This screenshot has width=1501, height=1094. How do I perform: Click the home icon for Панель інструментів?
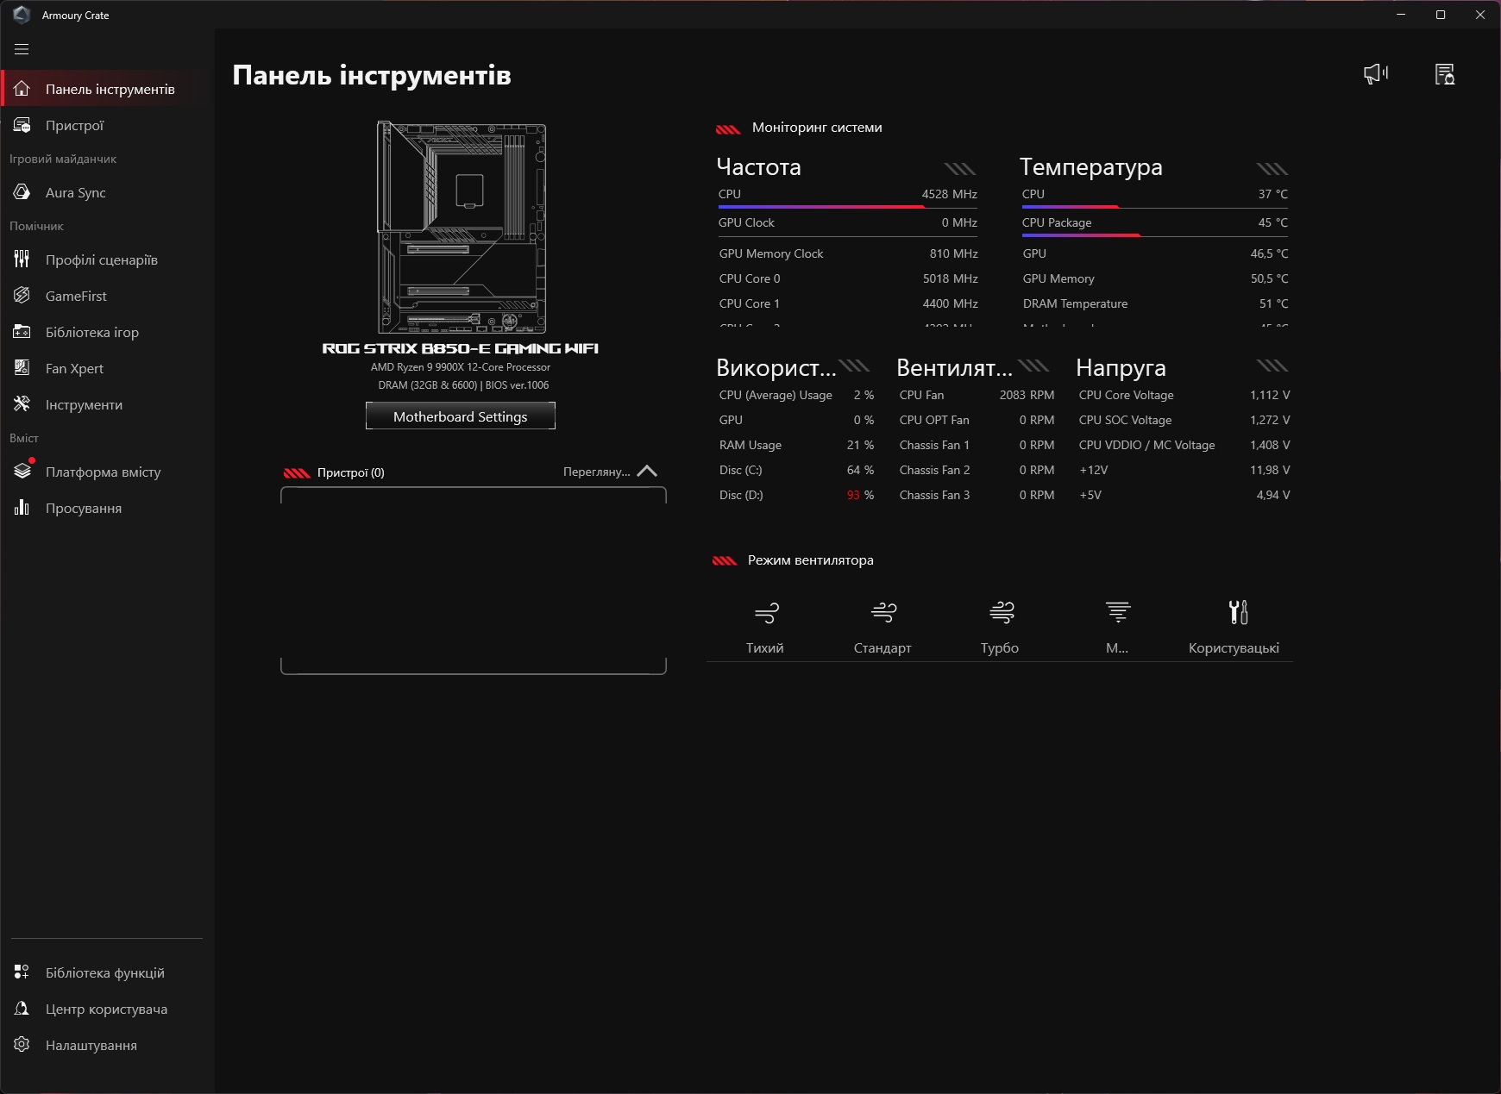[22, 89]
